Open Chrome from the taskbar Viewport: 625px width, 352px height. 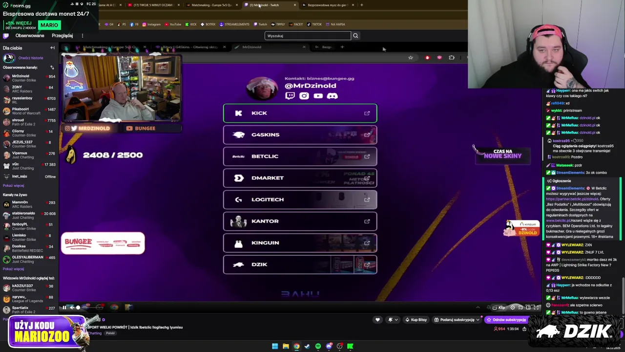point(296,346)
